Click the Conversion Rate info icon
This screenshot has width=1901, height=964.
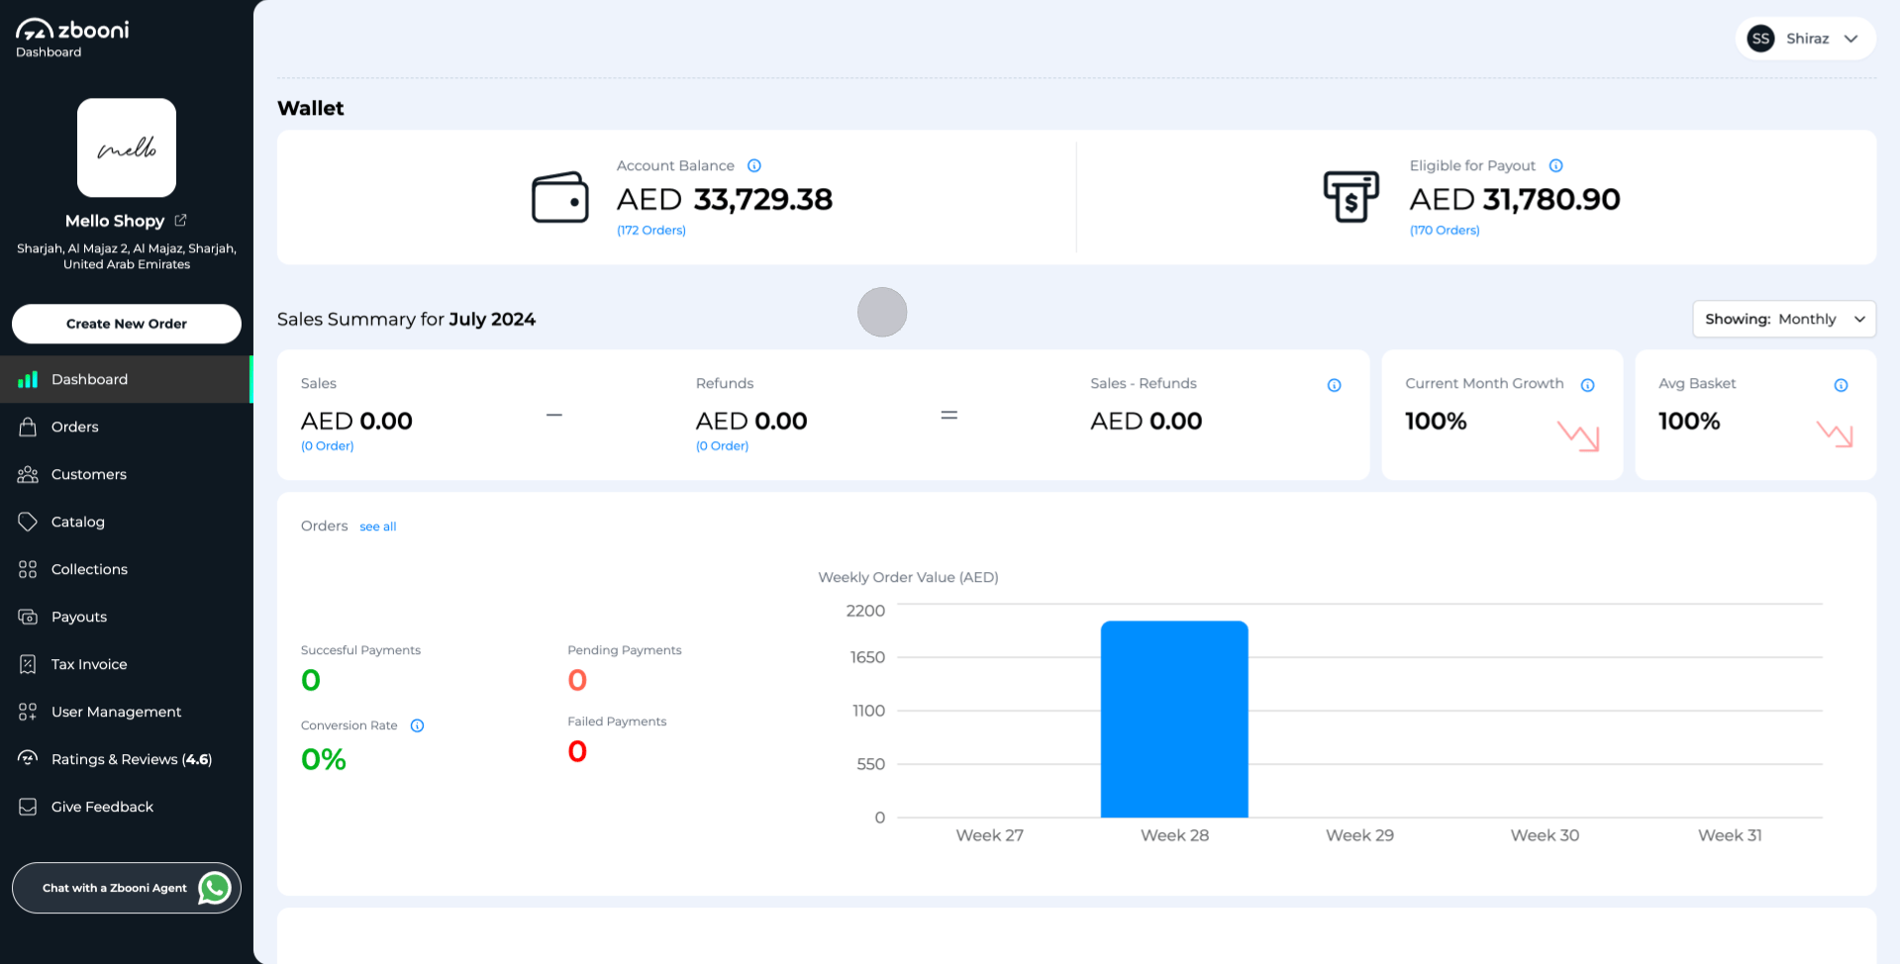417,726
